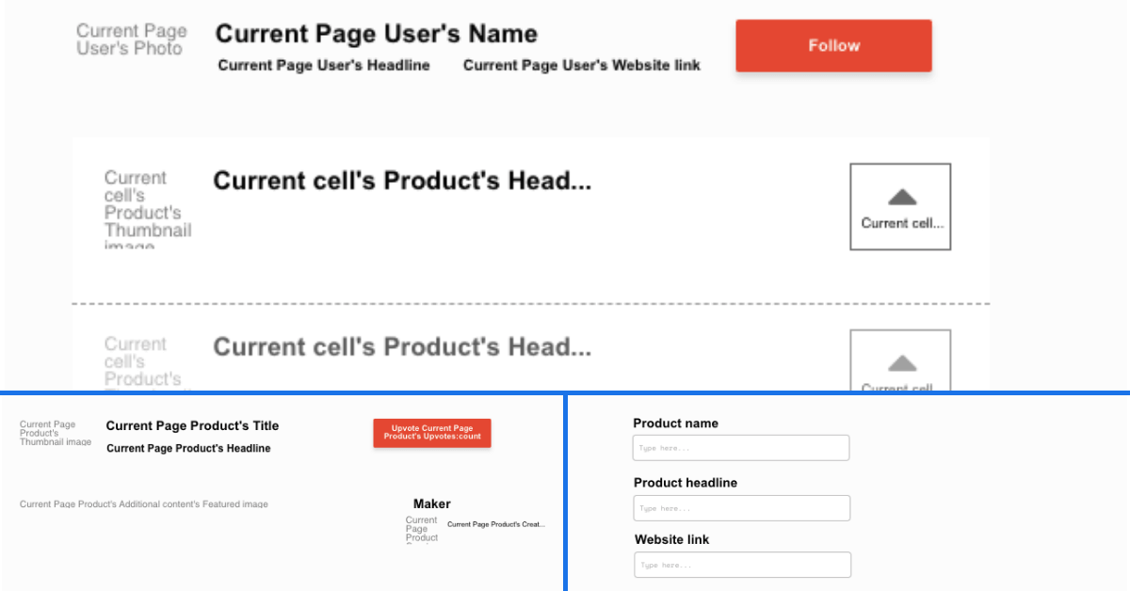Click the maker's Current Page Product photo

click(x=421, y=529)
